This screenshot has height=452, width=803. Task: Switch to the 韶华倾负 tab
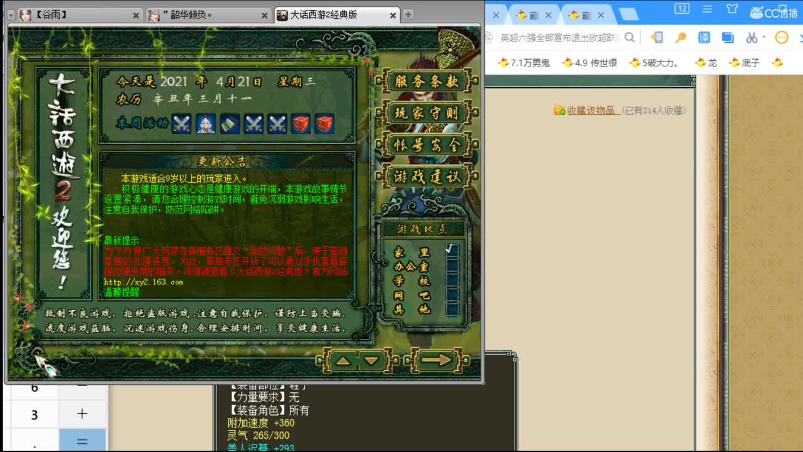pos(209,15)
